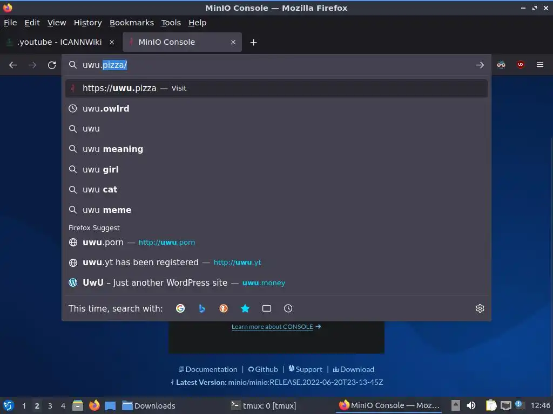Close the .youtube - ICANNWiki tab
The image size is (553, 414).
point(112,42)
